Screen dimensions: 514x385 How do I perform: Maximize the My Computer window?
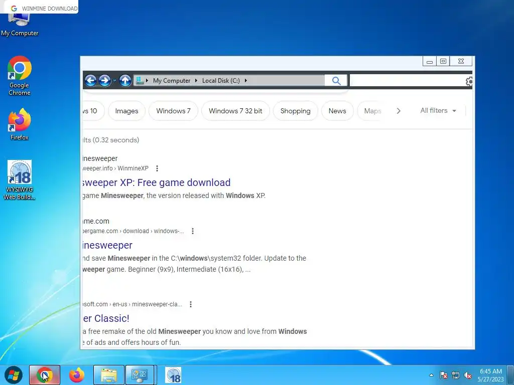point(443,61)
